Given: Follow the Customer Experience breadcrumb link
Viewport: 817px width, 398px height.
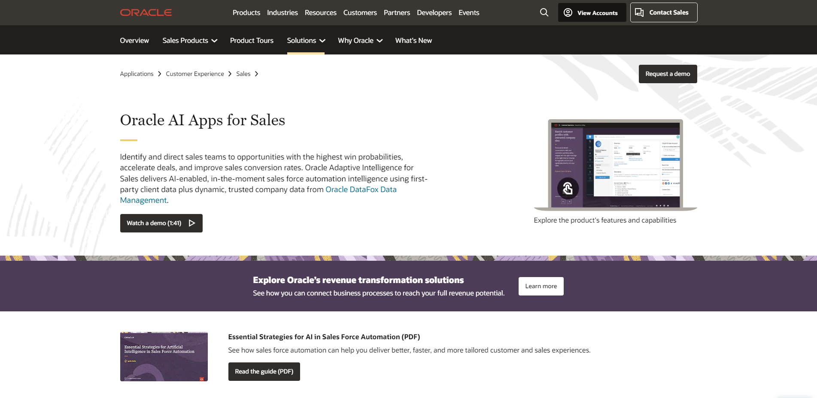Looking at the screenshot, I should (x=195, y=74).
